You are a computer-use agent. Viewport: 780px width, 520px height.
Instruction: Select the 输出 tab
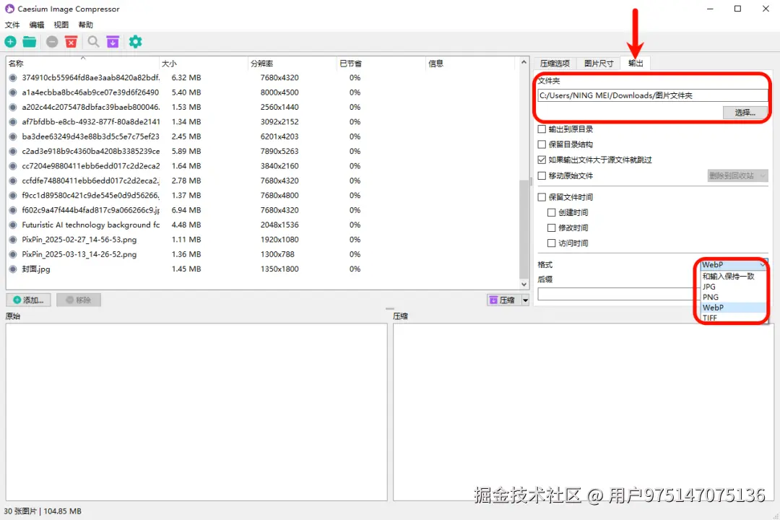pos(636,64)
